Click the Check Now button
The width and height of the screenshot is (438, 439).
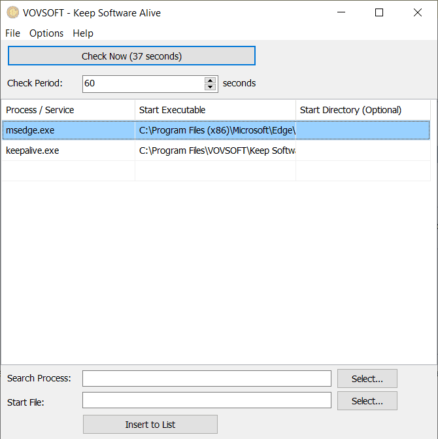click(132, 56)
